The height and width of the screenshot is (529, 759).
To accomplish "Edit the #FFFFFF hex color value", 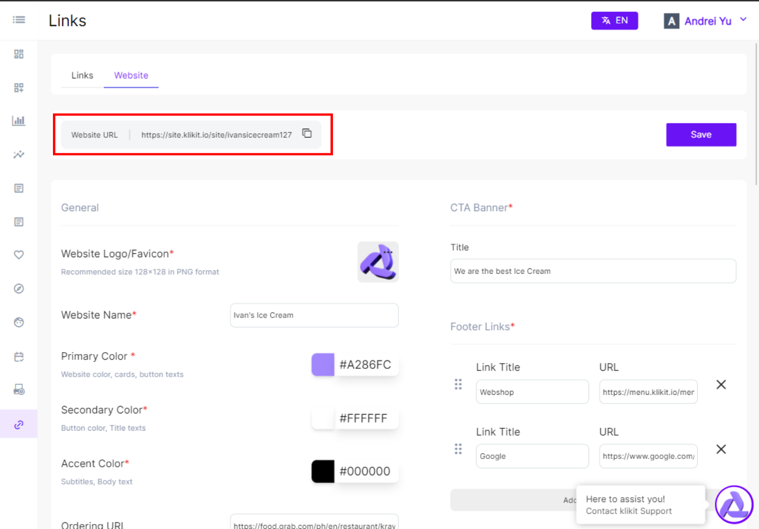I will pyautogui.click(x=364, y=418).
